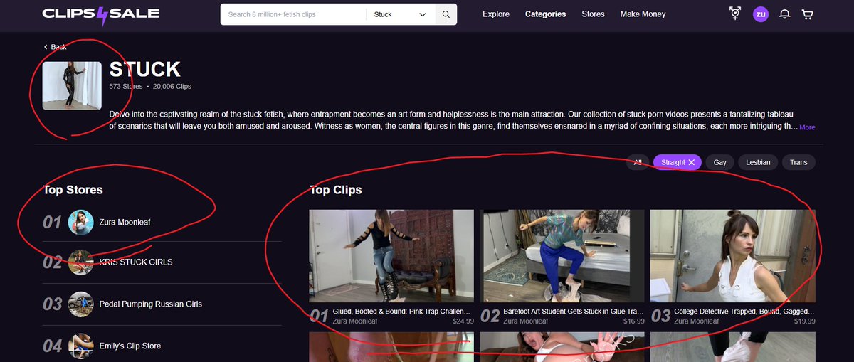The image size is (854, 362).
Task: Open the Stuck category header thumbnail
Action: coord(72,85)
